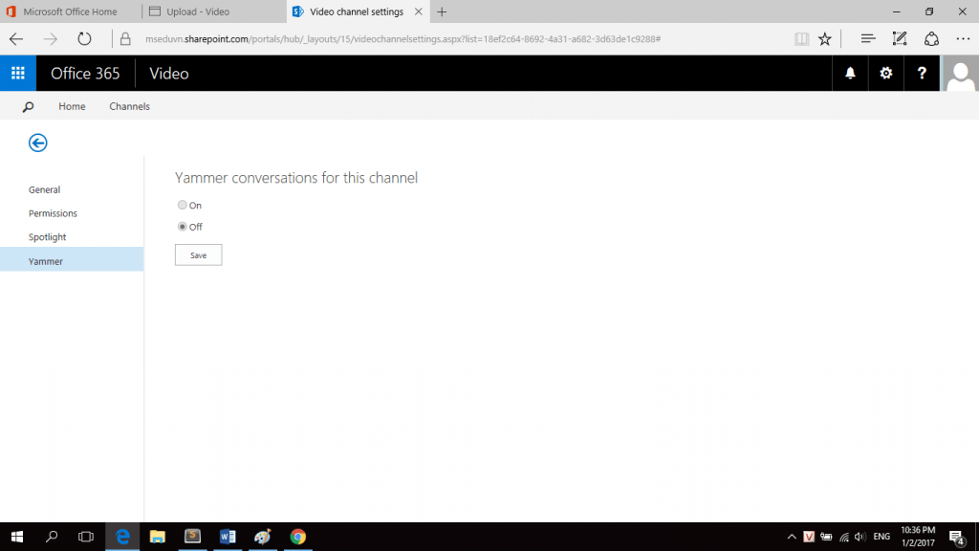Refresh the current page
This screenshot has height=551, width=979.
click(84, 38)
